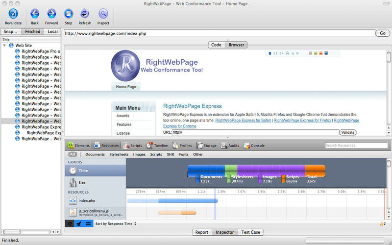Click the Go button
The height and width of the screenshot is (245, 392).
(383, 33)
